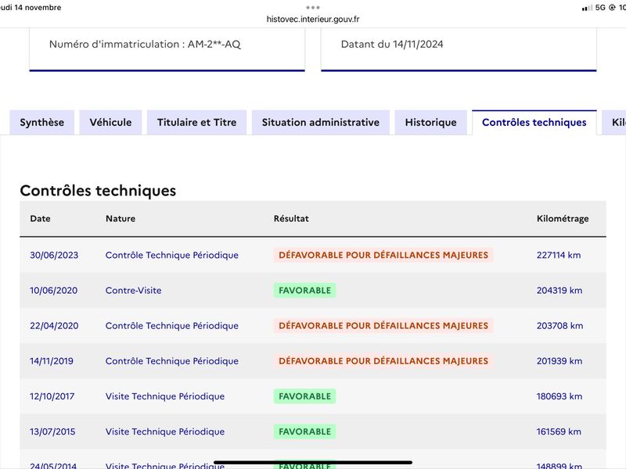Switch to the Véhicule tab
This screenshot has height=469, width=626.
pyautogui.click(x=110, y=122)
